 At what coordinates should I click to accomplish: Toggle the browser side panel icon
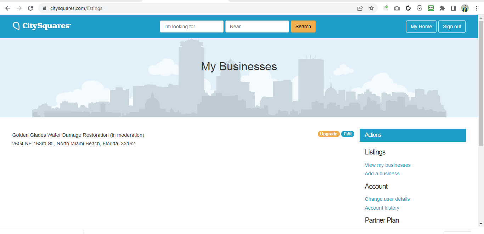(454, 8)
